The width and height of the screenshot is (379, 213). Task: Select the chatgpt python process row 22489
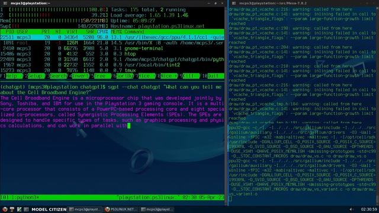coord(112,59)
